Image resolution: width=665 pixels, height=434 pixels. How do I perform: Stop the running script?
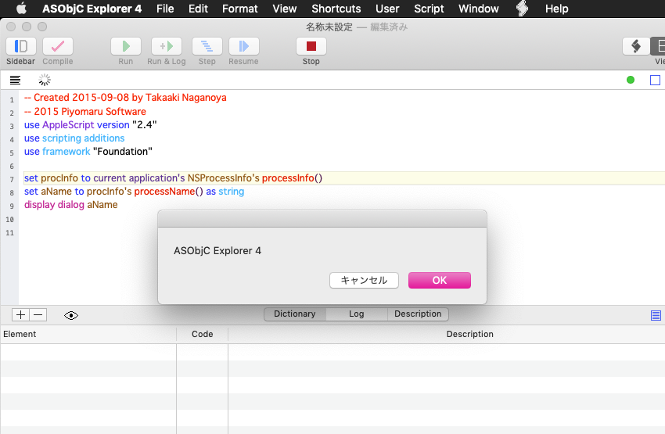311,46
